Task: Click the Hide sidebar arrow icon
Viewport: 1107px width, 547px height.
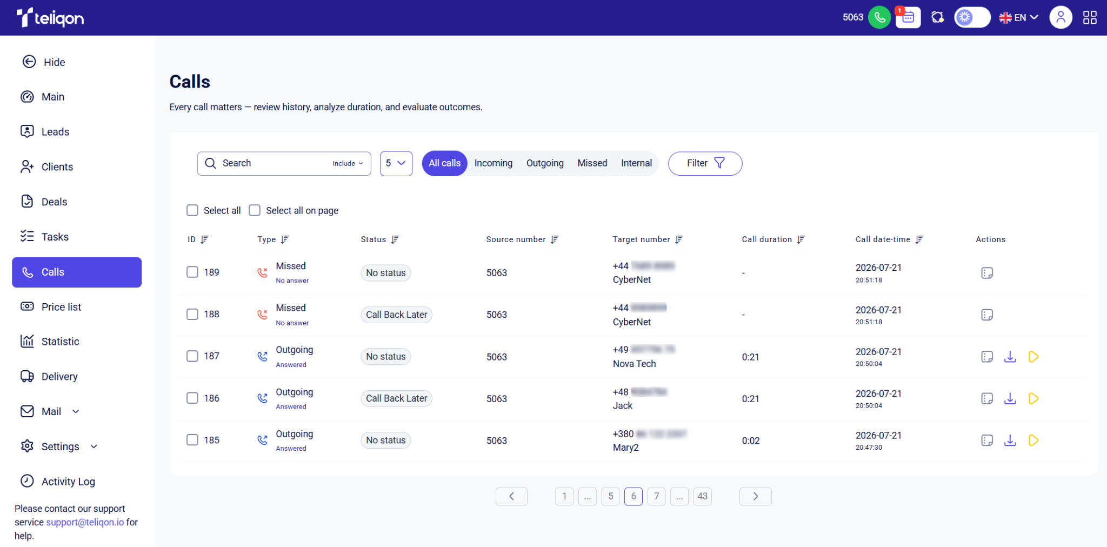Action: 29,62
